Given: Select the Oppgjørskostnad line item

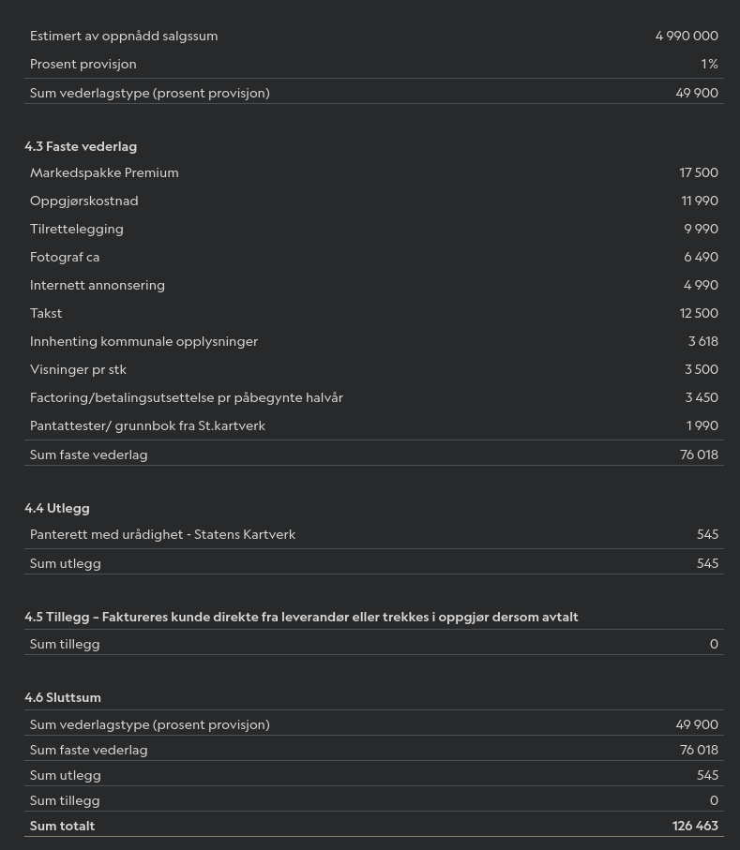Looking at the screenshot, I should 374,201.
